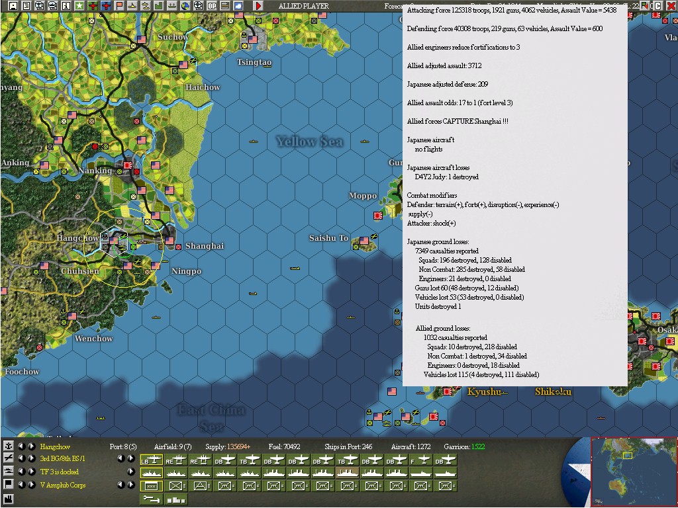Viewport: 678px width, 508px height.
Task: Go to previous base left of Hangchow
Action: (22, 446)
